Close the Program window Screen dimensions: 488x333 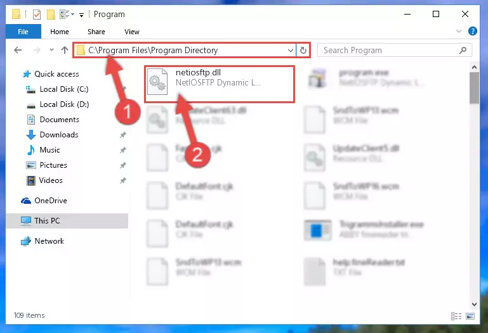pyautogui.click(x=465, y=15)
